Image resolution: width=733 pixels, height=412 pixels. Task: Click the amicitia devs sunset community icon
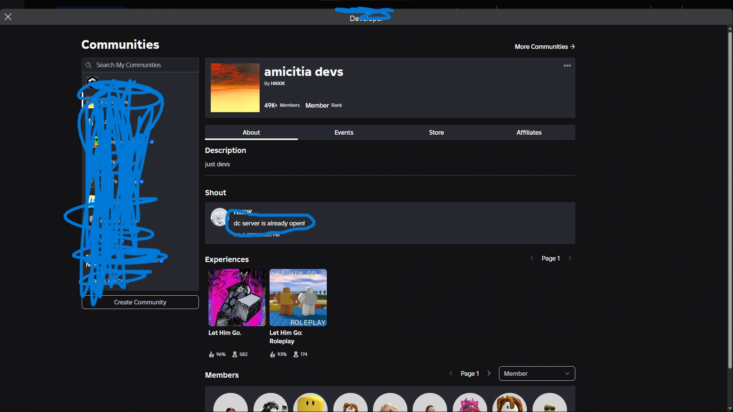[x=235, y=88]
